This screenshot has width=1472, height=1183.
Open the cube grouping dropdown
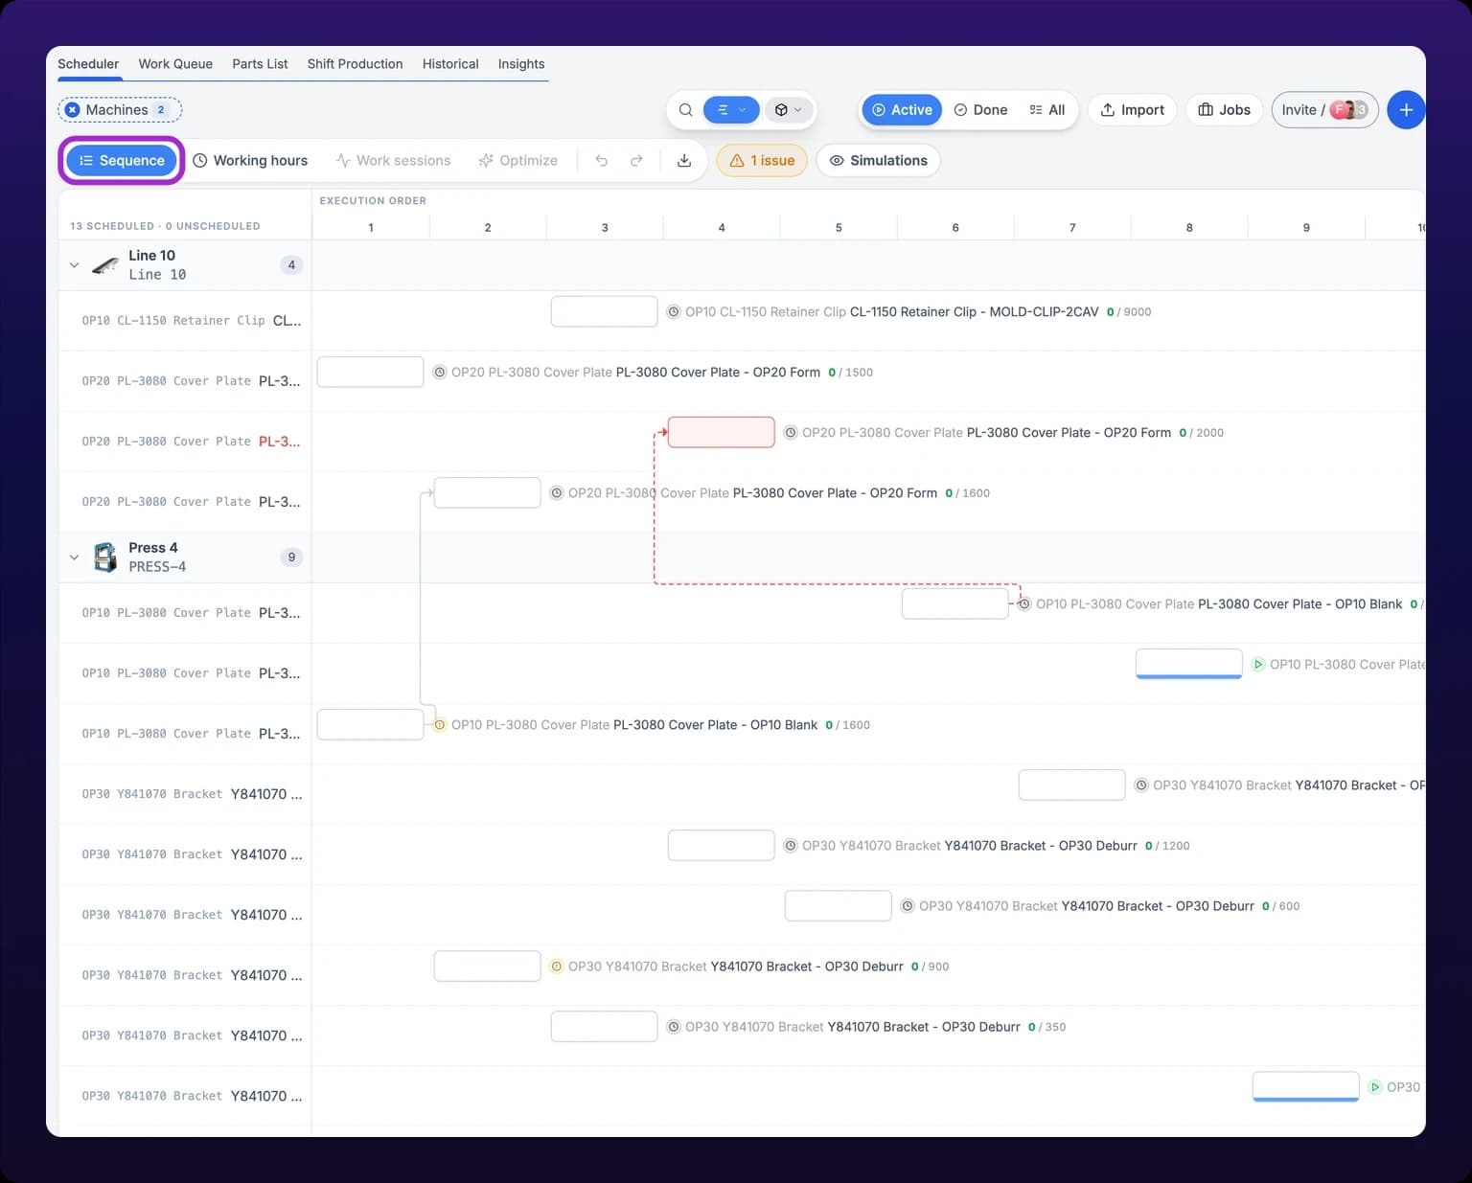[789, 110]
